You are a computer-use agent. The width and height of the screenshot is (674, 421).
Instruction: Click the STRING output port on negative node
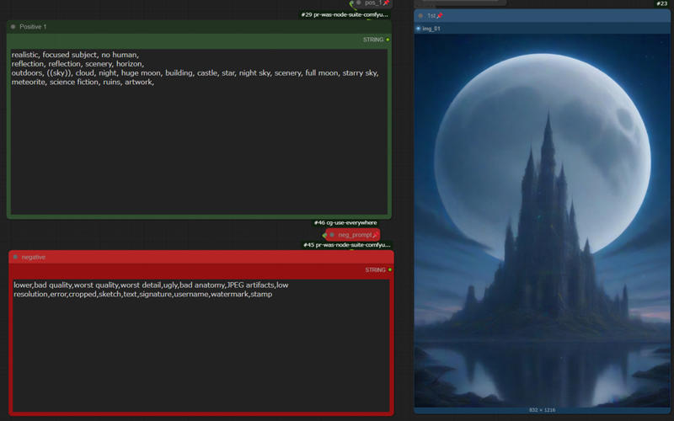389,270
